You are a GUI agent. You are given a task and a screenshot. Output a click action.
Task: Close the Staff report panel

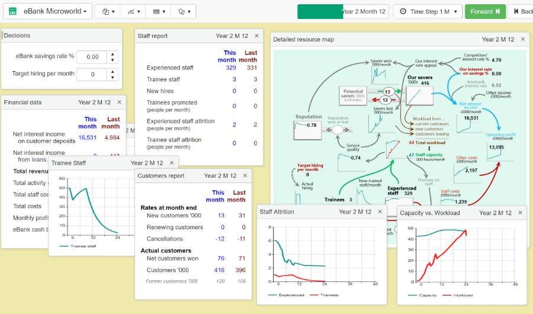click(x=256, y=36)
